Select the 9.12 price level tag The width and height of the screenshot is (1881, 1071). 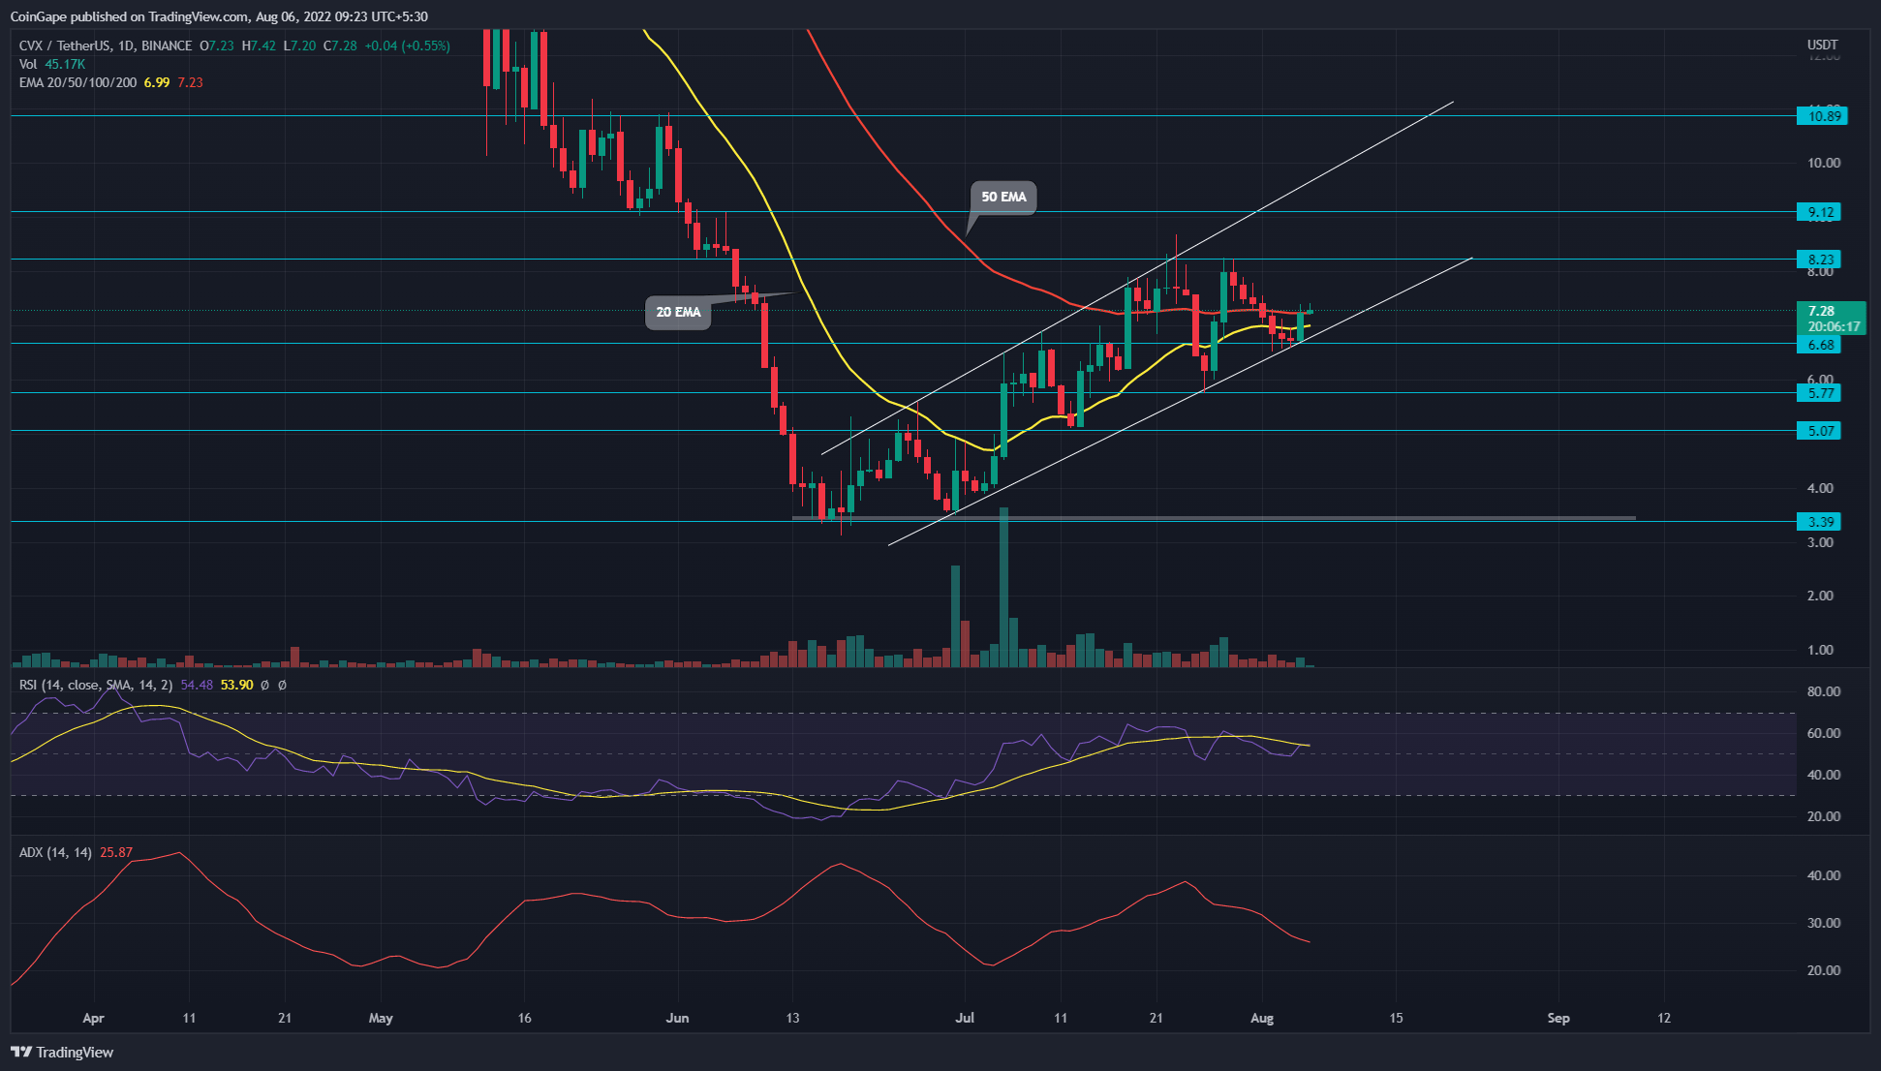(x=1821, y=212)
